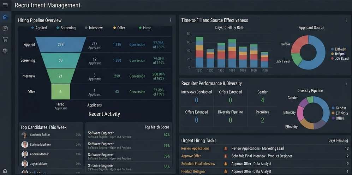The height and width of the screenshot is (175, 352).
Task: Select the Screening funnel segment
Action: click(x=61, y=60)
